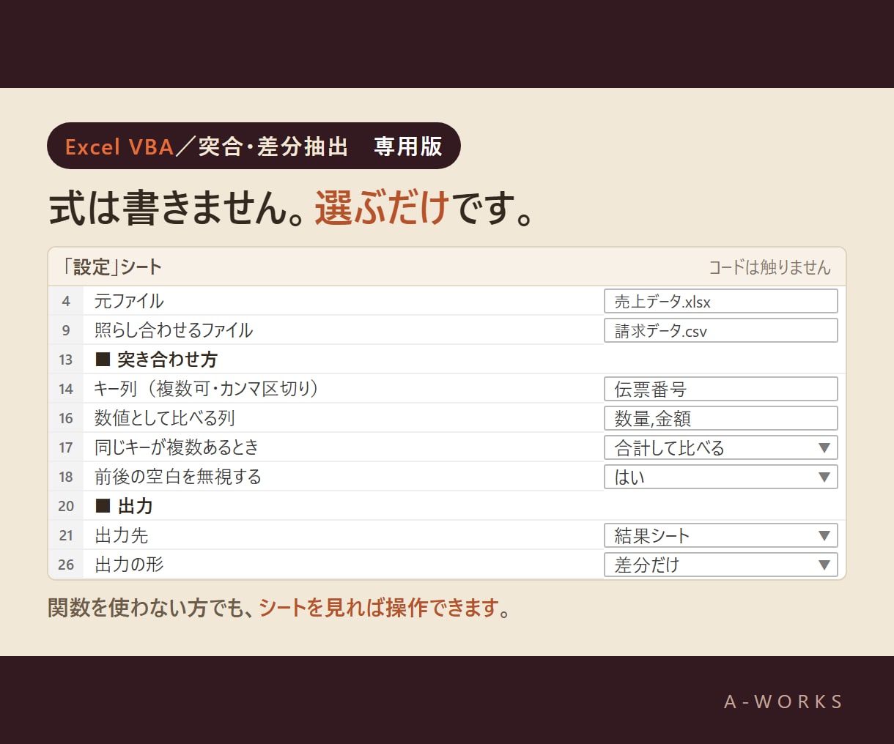Screen dimensions: 894x744
Task: Open the 同じキーが複数あるとき dropdown arrow
Action: [x=824, y=447]
